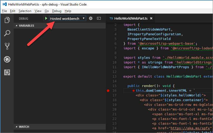This screenshot has height=133, width=213.
Task: Close the HelloWorldWebPart.ts tab
Action: (x=151, y=18)
